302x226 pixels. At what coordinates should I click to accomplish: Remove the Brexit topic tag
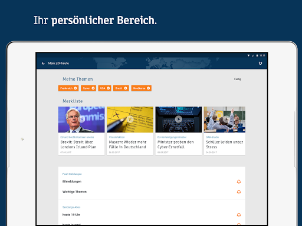(x=126, y=88)
